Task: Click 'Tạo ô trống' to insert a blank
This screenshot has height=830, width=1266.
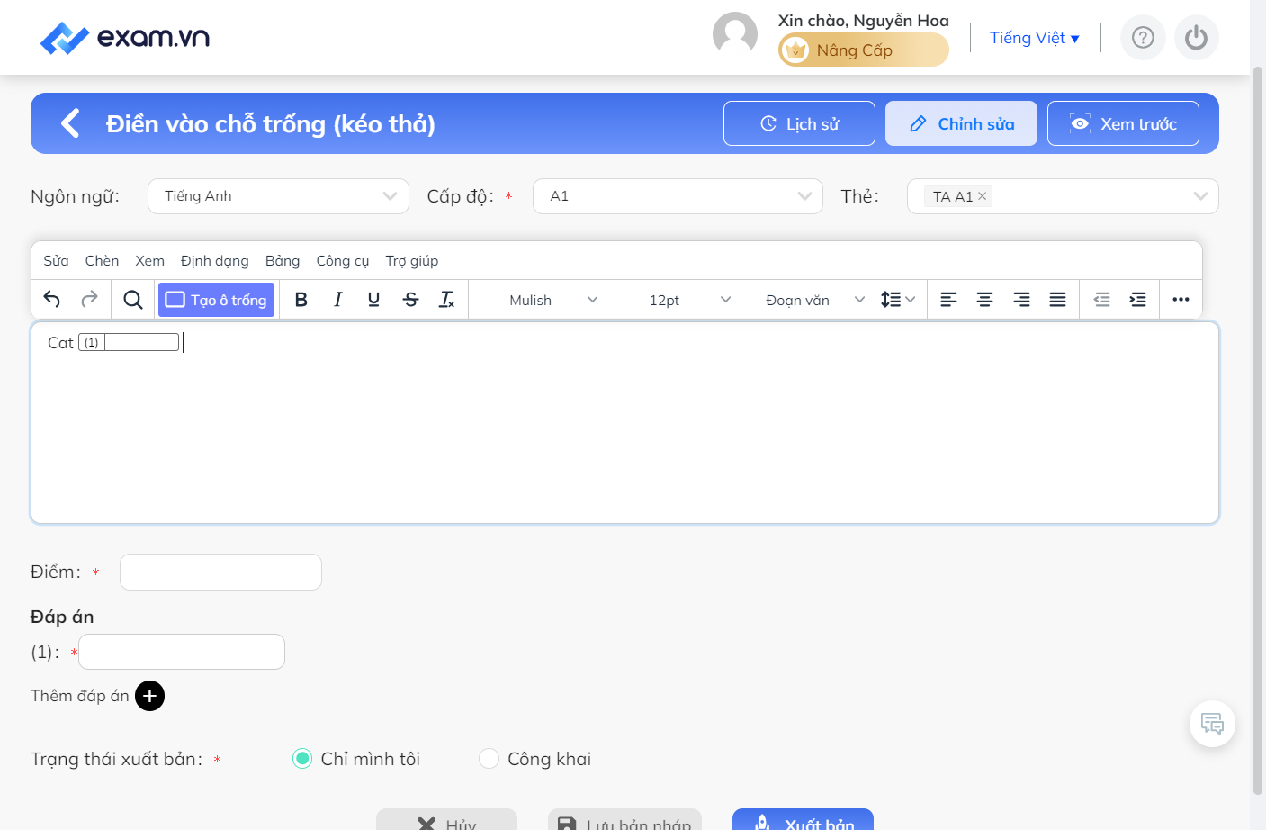Action: click(x=216, y=300)
